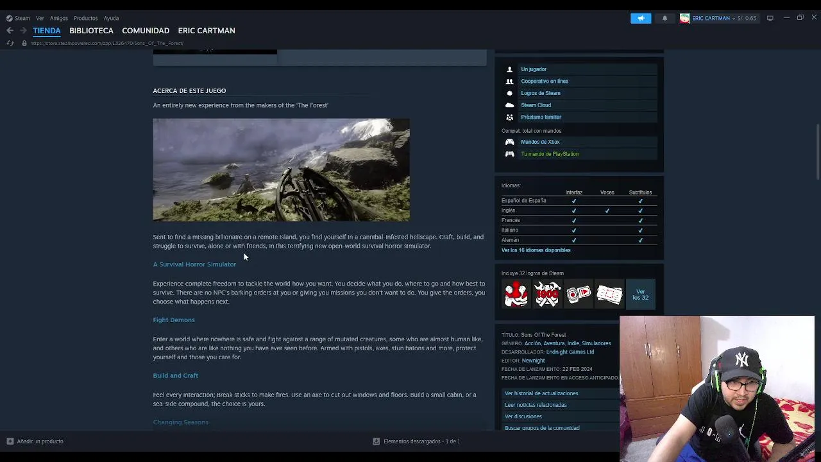Open publisher Newnight link
This screenshot has height=462, width=821.
(533, 361)
